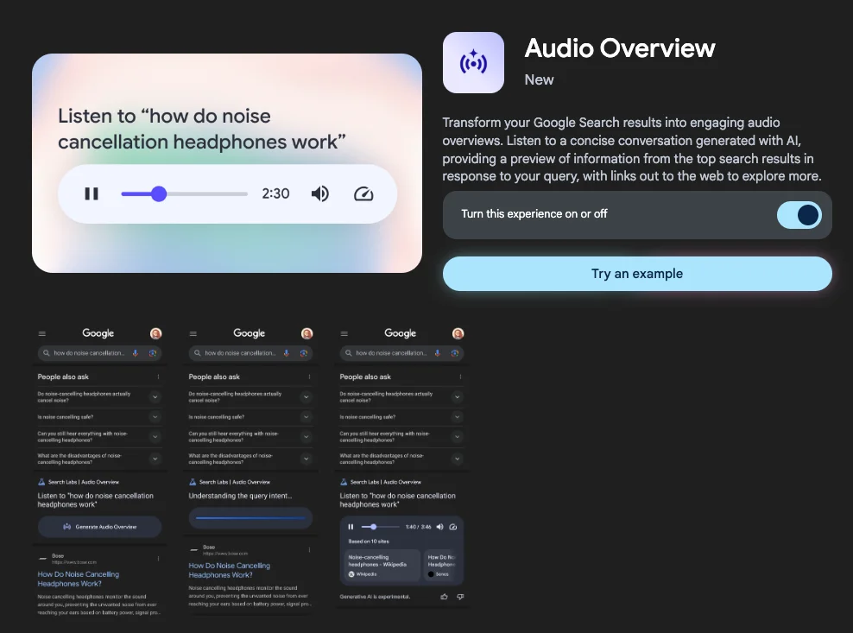Click the profile avatar in the right phone screenshot

click(458, 333)
